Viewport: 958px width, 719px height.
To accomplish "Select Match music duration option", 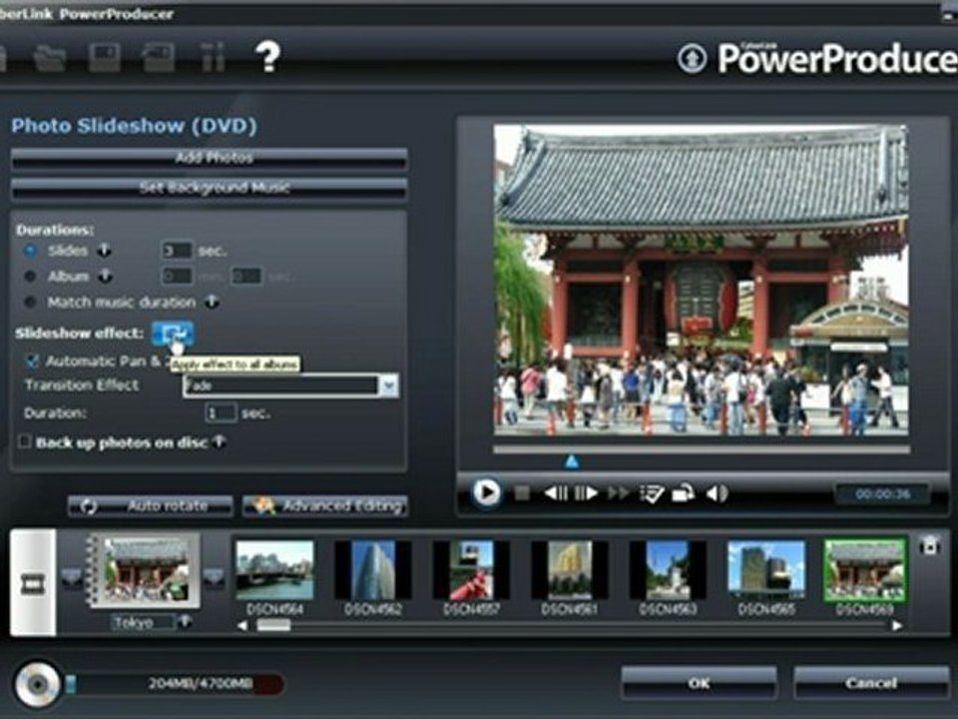I will 29,302.
